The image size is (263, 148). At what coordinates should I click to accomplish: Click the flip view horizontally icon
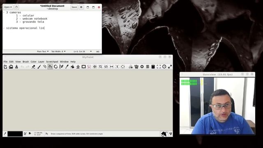point(111,67)
